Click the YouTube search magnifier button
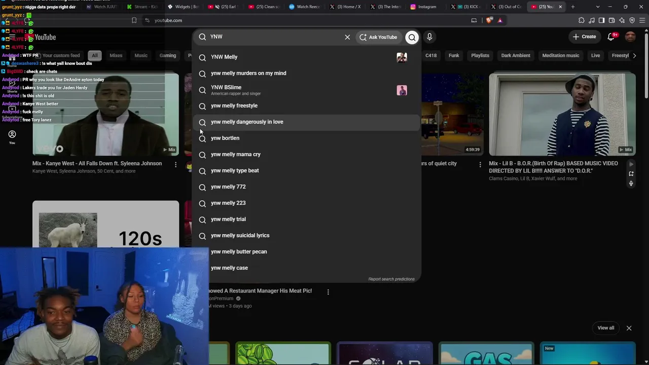The height and width of the screenshot is (365, 649). pos(412,37)
